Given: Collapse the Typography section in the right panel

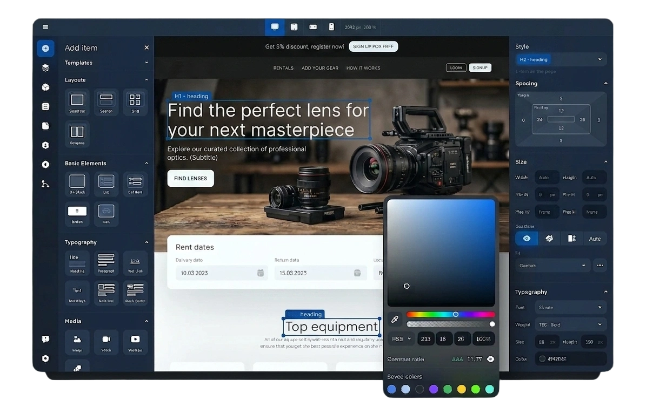Looking at the screenshot, I should coord(605,291).
